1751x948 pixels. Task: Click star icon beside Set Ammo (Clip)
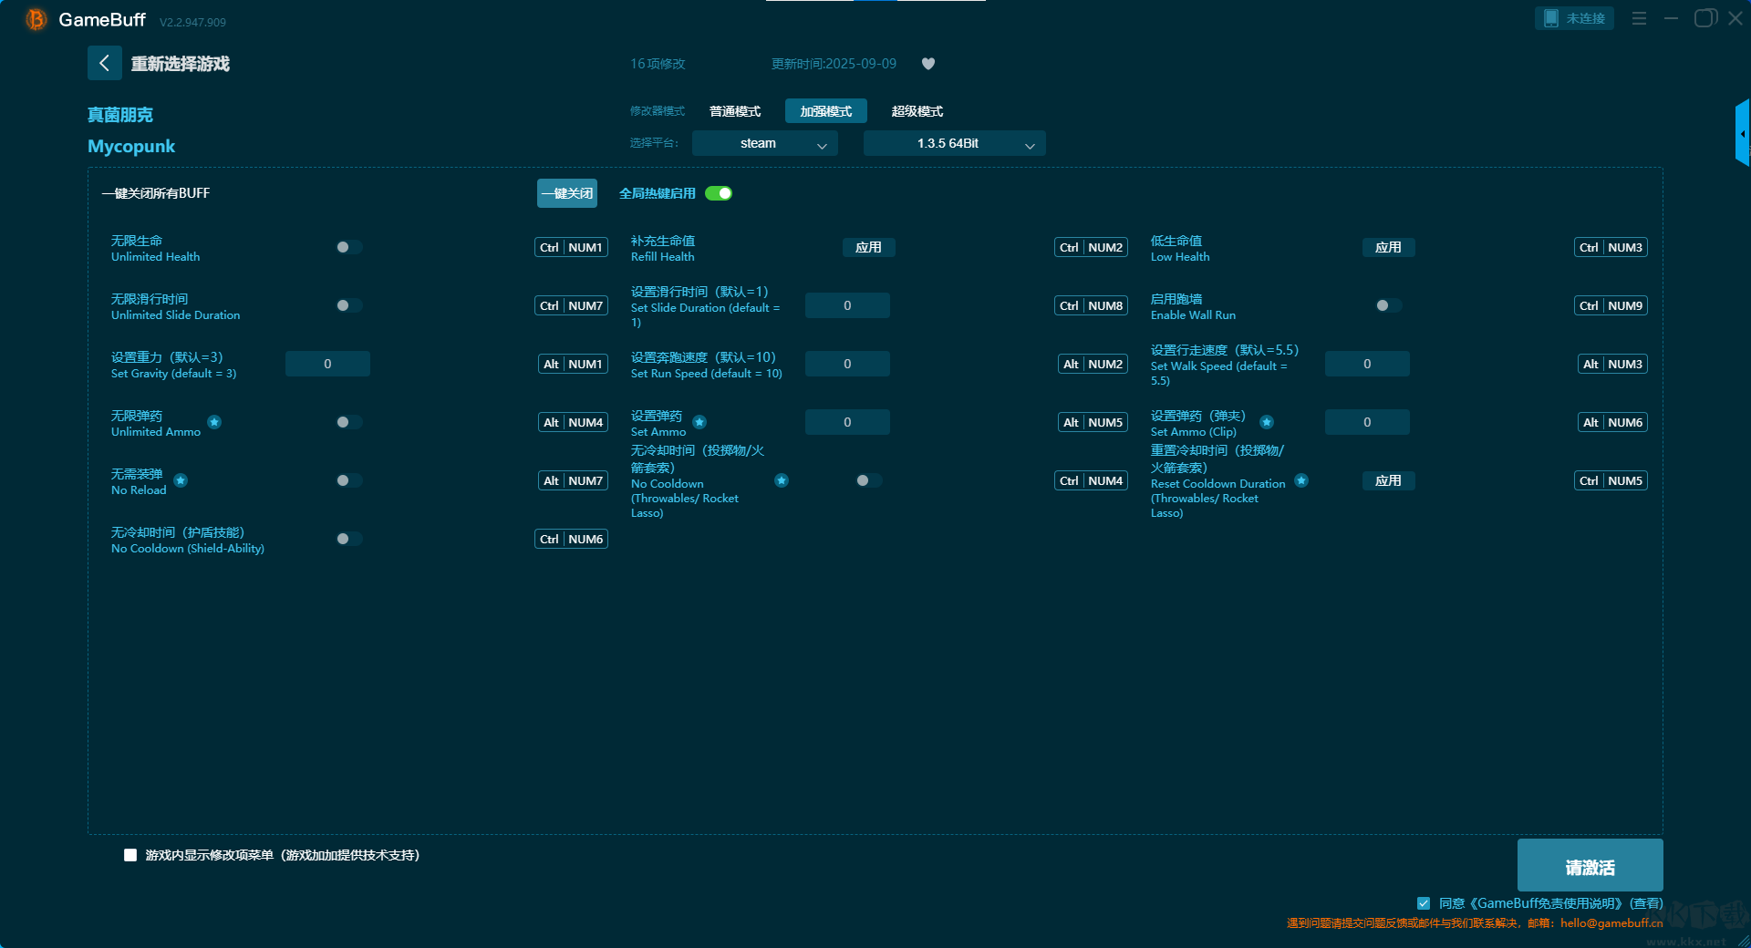pos(1267,422)
